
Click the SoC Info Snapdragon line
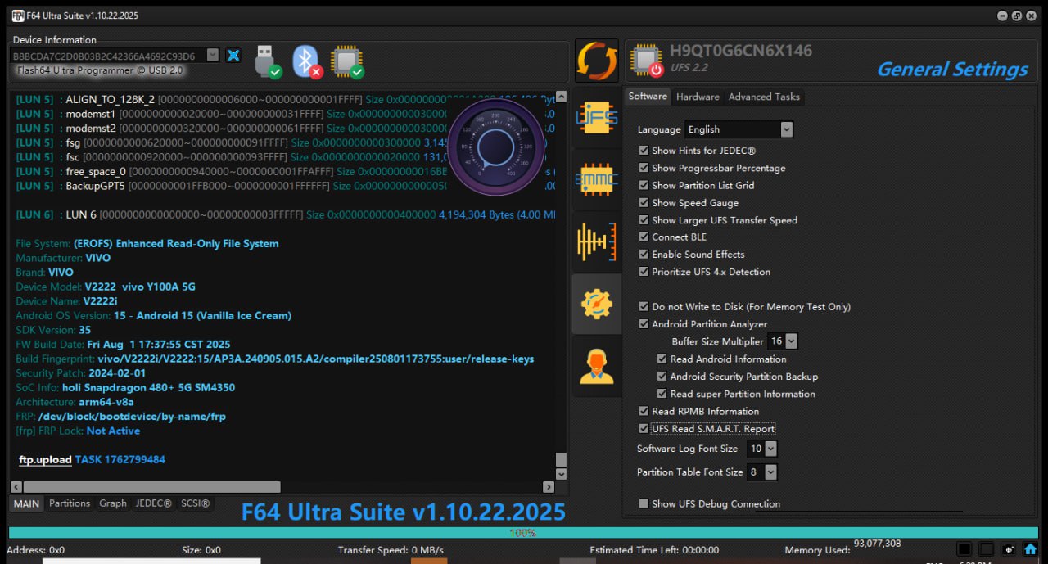click(125, 387)
